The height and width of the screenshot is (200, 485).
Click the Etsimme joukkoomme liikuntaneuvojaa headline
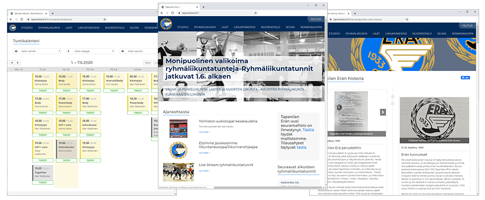(x=229, y=145)
